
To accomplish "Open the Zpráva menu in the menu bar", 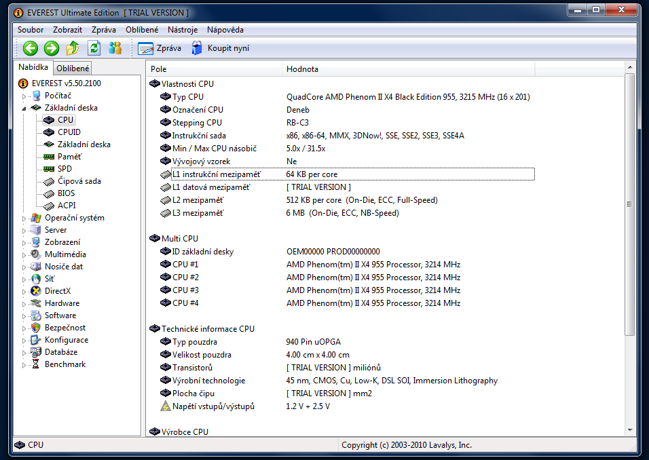I will (104, 30).
